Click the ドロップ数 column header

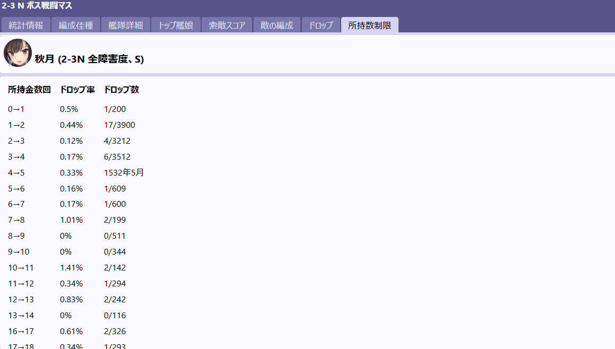[122, 90]
